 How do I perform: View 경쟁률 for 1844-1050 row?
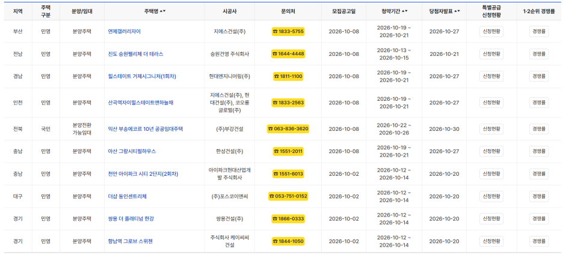pos(539,241)
